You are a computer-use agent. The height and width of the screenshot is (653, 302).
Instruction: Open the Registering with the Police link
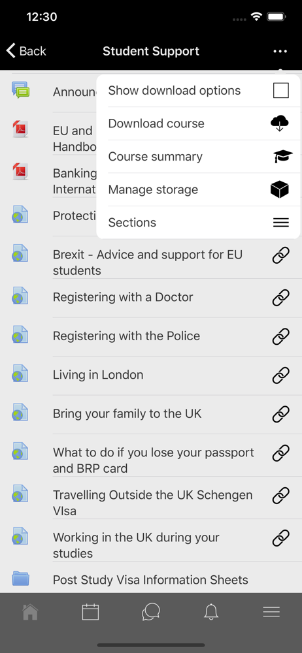click(x=126, y=336)
